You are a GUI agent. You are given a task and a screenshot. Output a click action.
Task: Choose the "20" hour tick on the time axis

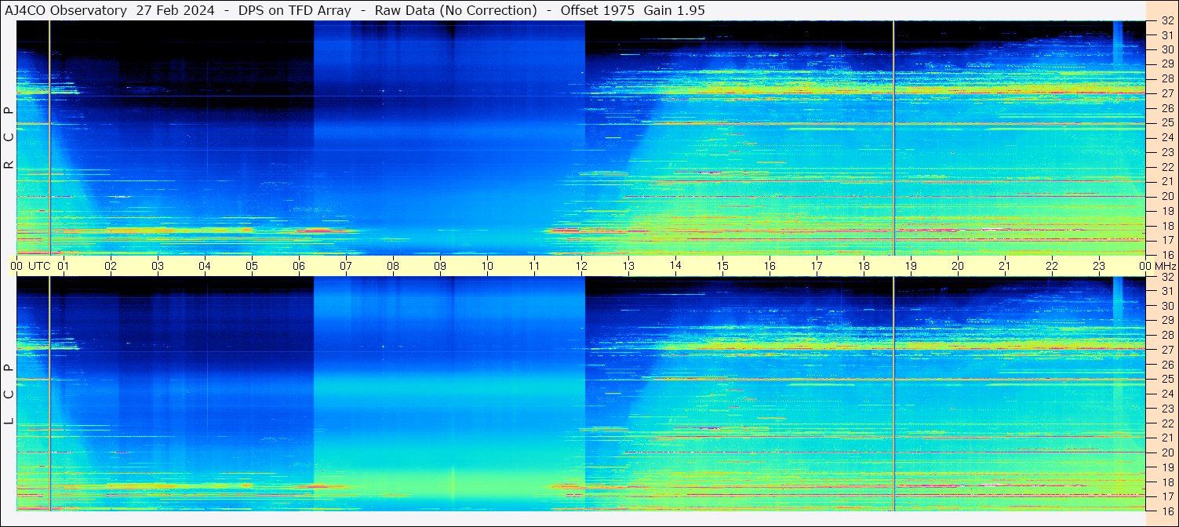point(958,266)
